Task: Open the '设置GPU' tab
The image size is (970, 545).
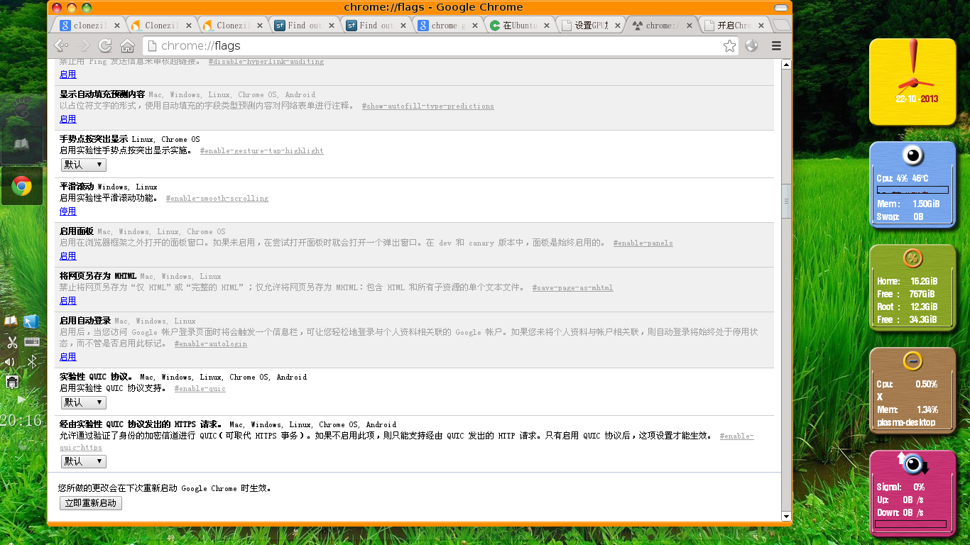Action: pyautogui.click(x=589, y=25)
